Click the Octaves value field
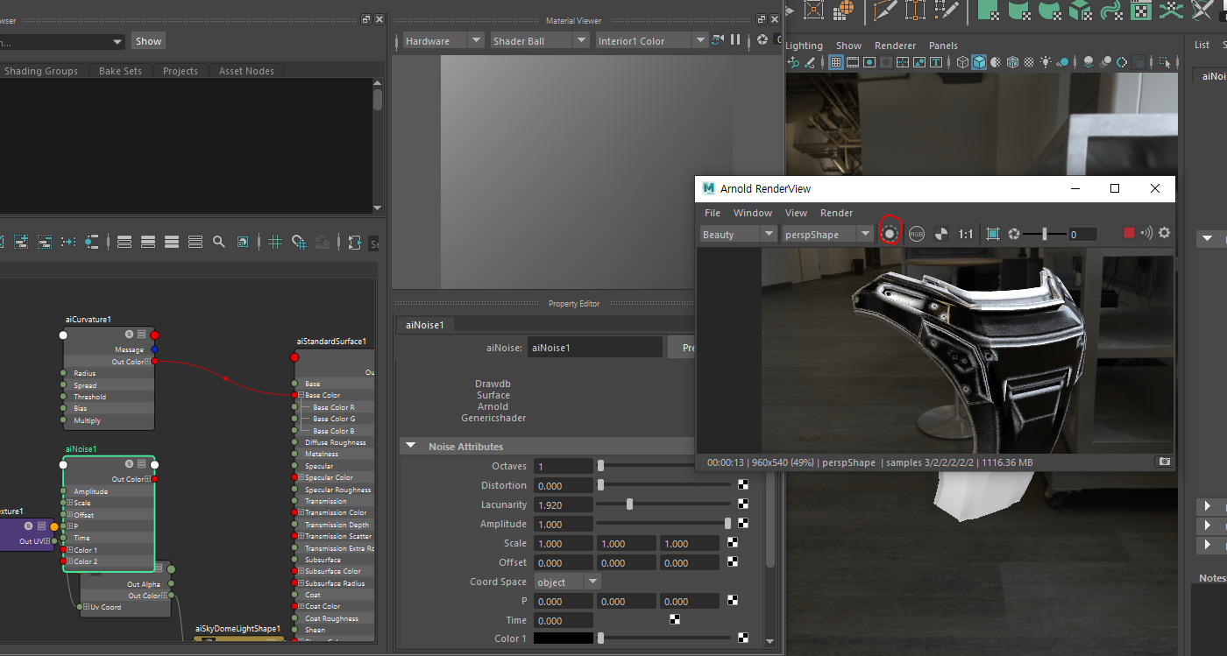Screen dimensions: 1227x656 563,467
